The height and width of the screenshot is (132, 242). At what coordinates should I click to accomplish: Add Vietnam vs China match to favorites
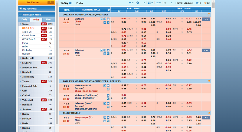coord(108,19)
